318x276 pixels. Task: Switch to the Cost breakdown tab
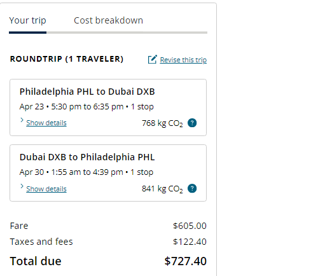point(108,20)
